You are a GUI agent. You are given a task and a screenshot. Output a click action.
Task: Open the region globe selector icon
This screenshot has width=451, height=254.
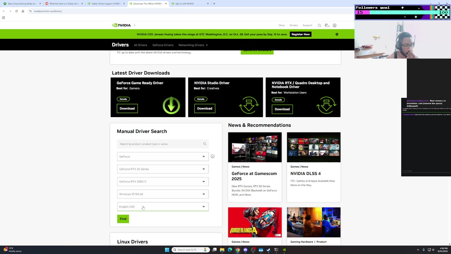[327, 25]
